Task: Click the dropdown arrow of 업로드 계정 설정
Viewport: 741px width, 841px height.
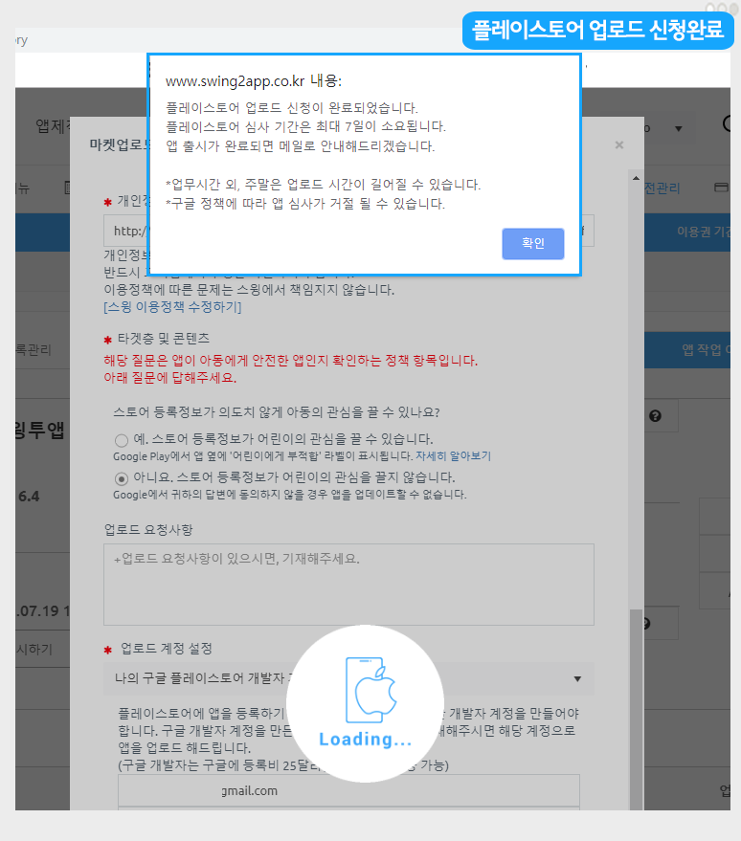Action: pos(577,679)
